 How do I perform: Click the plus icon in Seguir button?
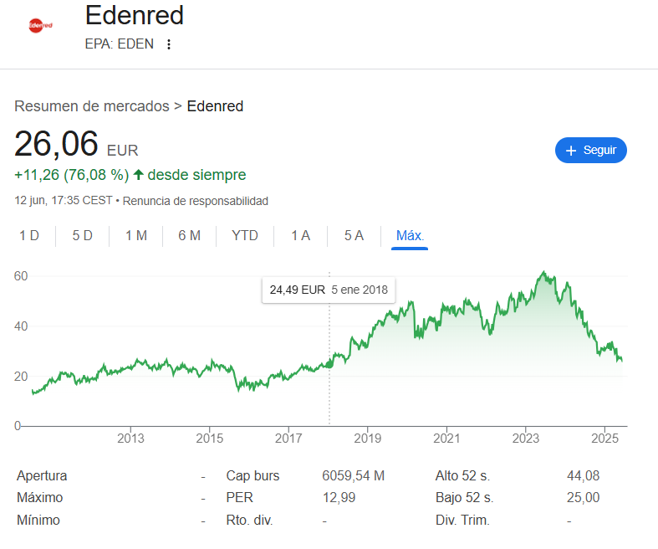[571, 151]
